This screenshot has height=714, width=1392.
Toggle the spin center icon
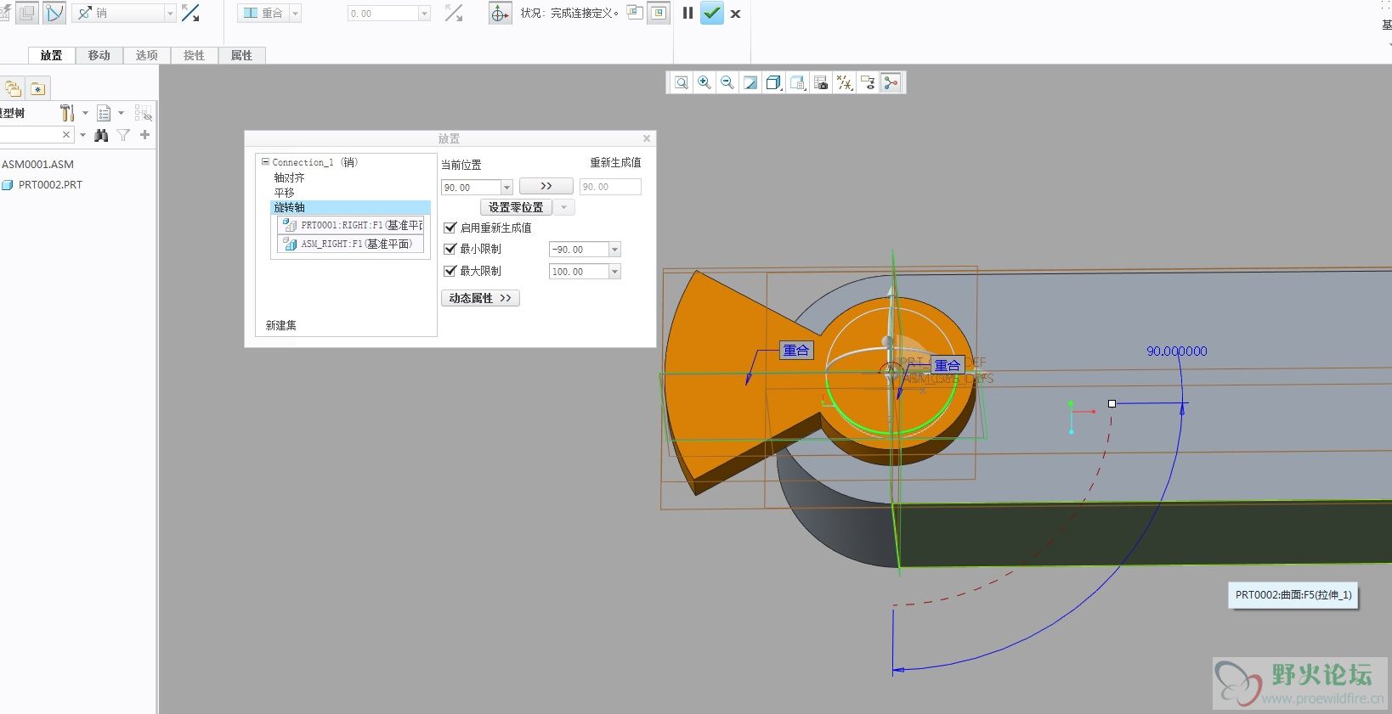tap(891, 82)
